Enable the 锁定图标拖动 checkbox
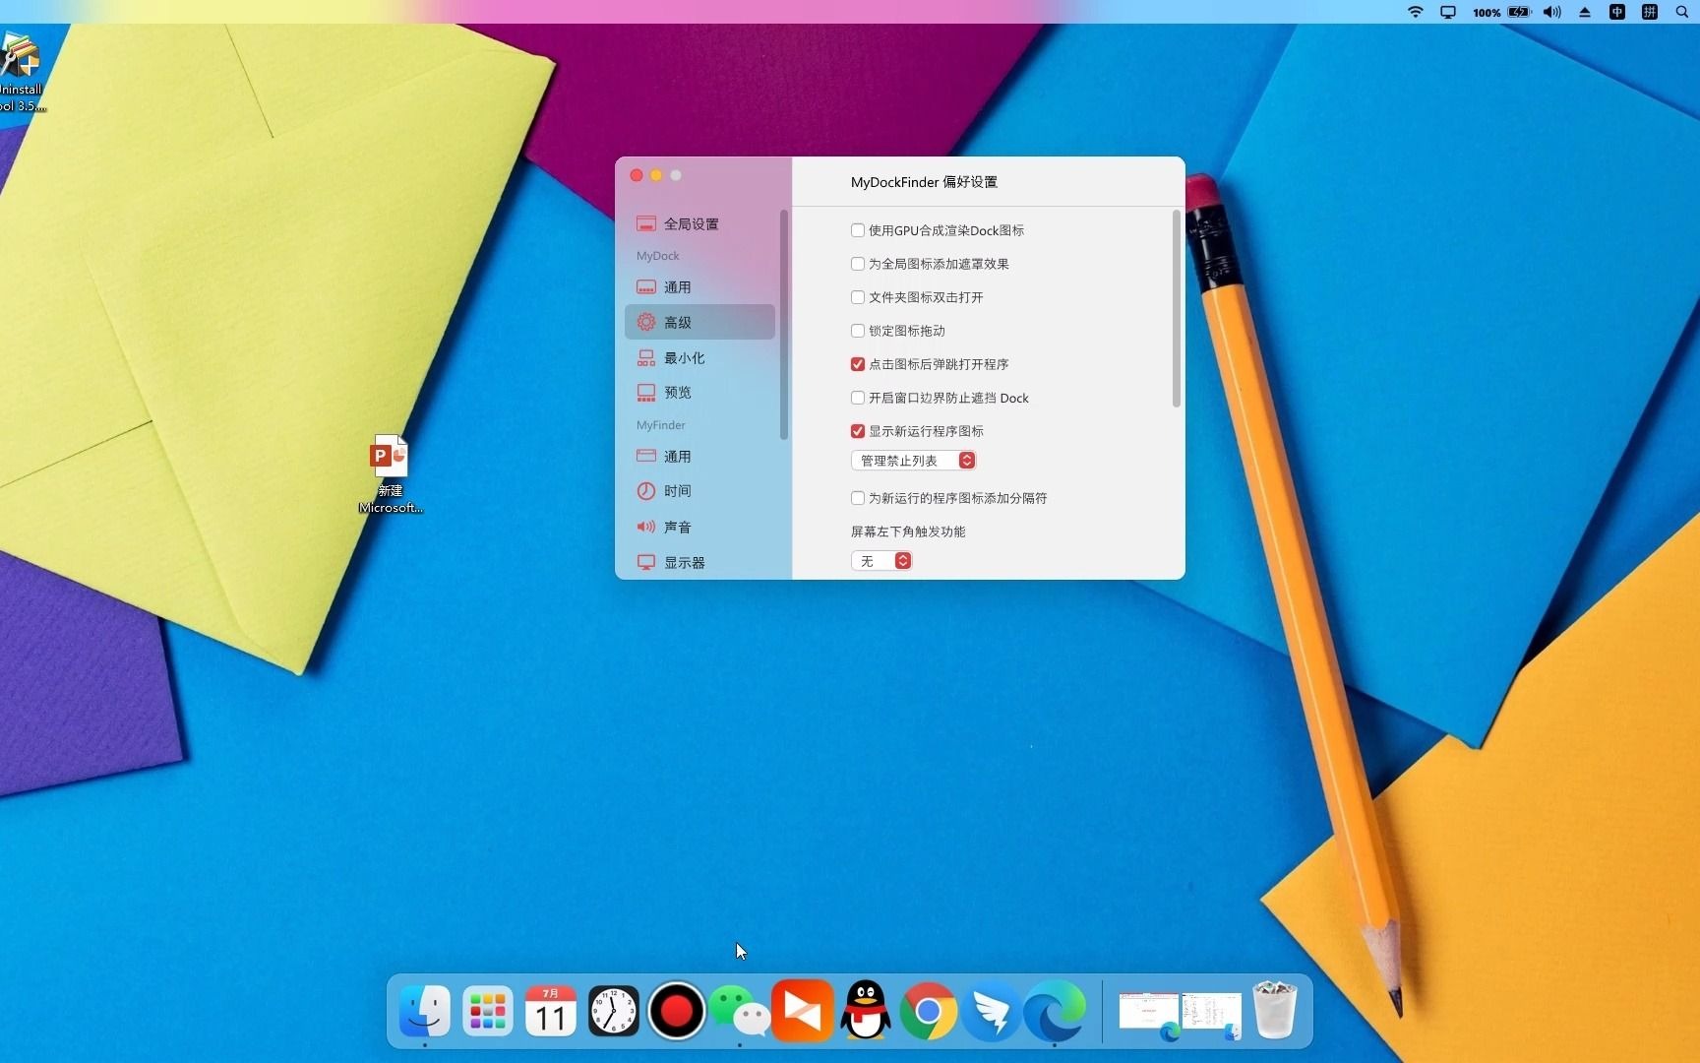Viewport: 1700px width, 1063px height. pos(857,331)
